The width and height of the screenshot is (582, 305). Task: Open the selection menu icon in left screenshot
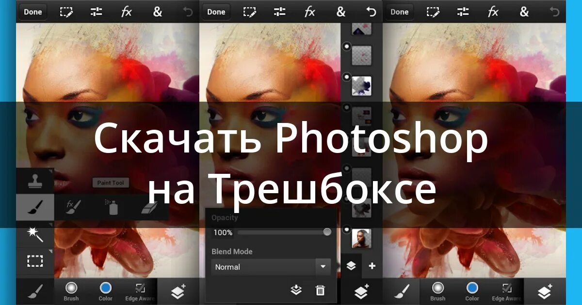(66, 12)
